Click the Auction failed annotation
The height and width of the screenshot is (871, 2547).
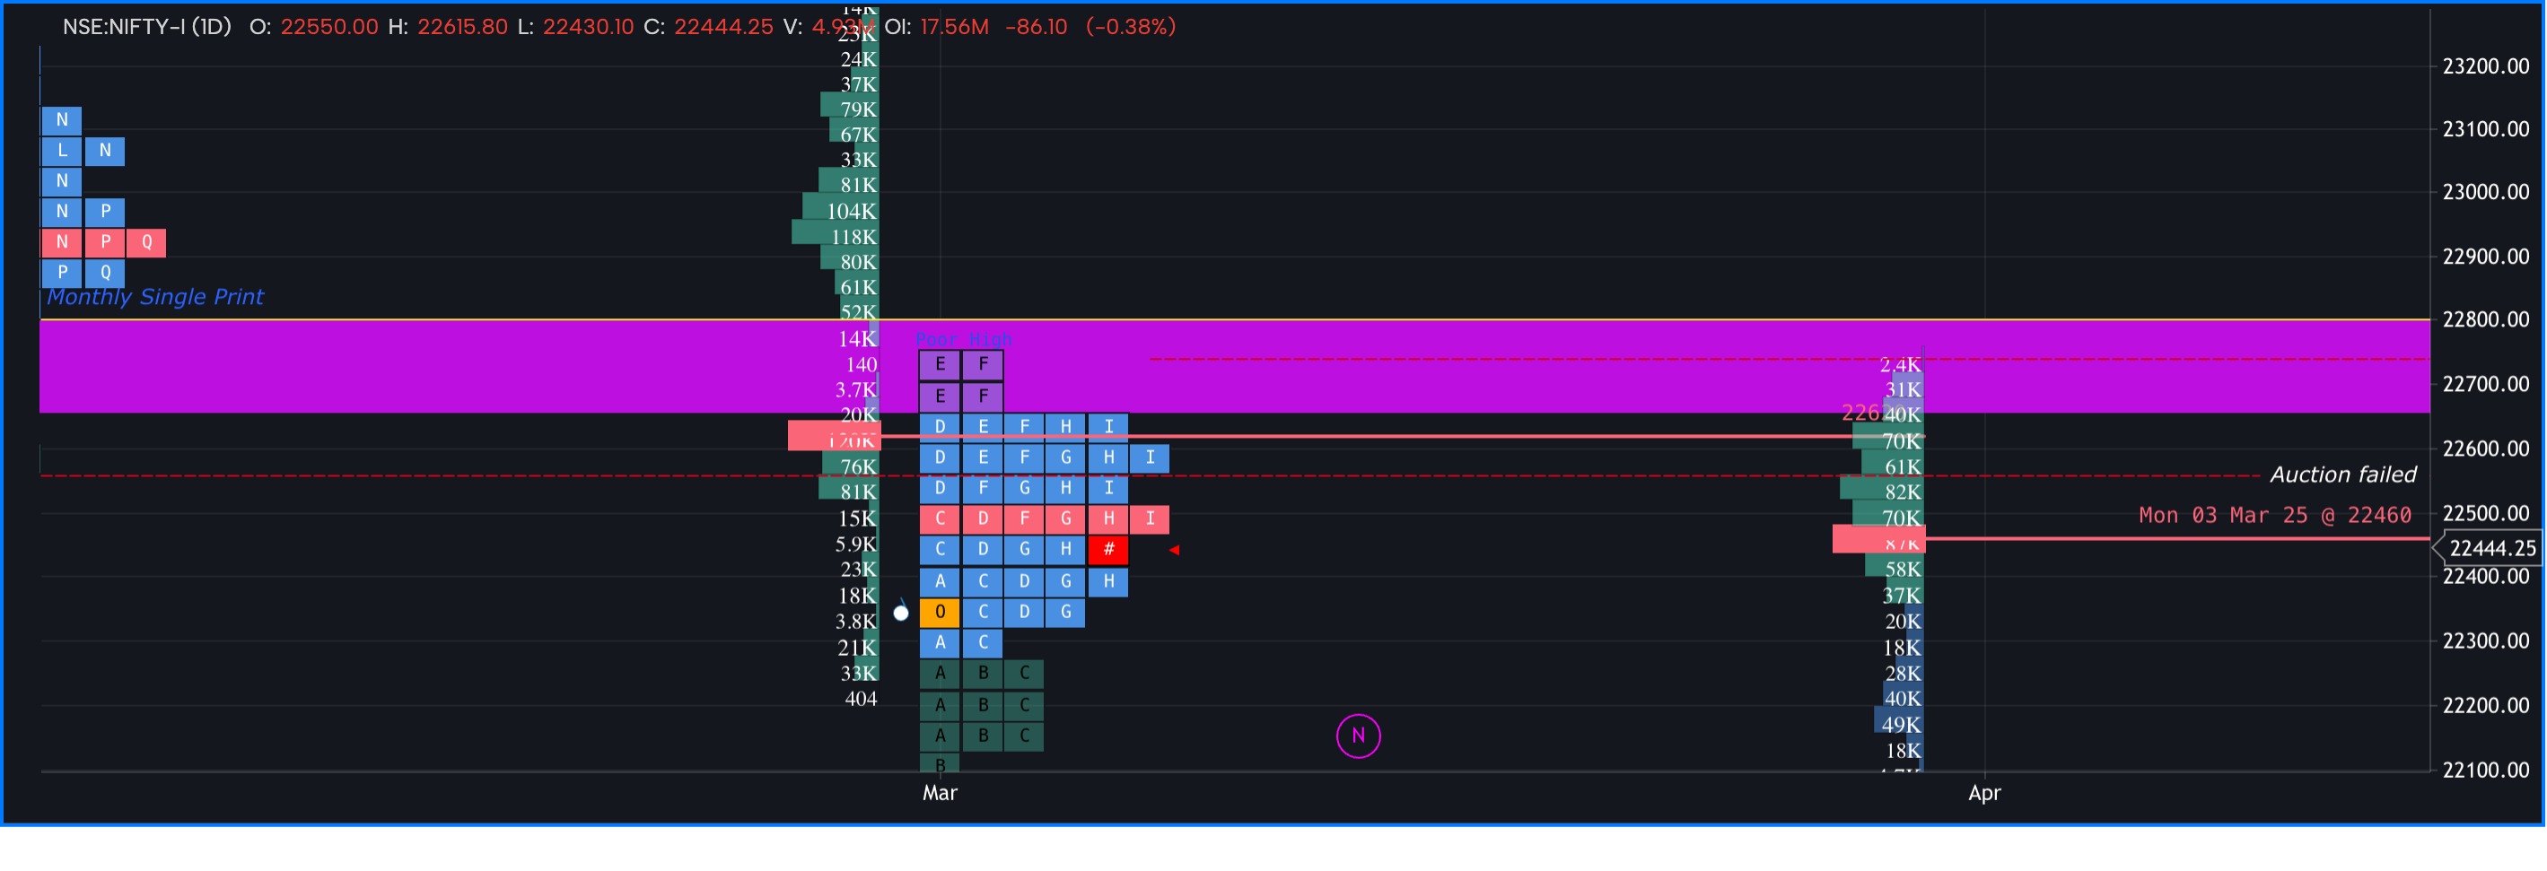[x=2343, y=475]
